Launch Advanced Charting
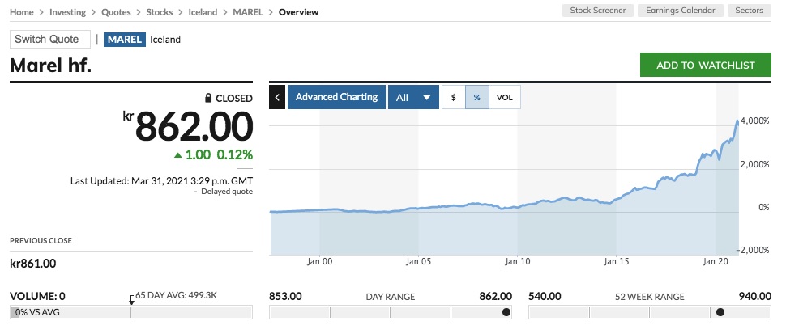Image resolution: width=786 pixels, height=330 pixels. click(x=336, y=97)
